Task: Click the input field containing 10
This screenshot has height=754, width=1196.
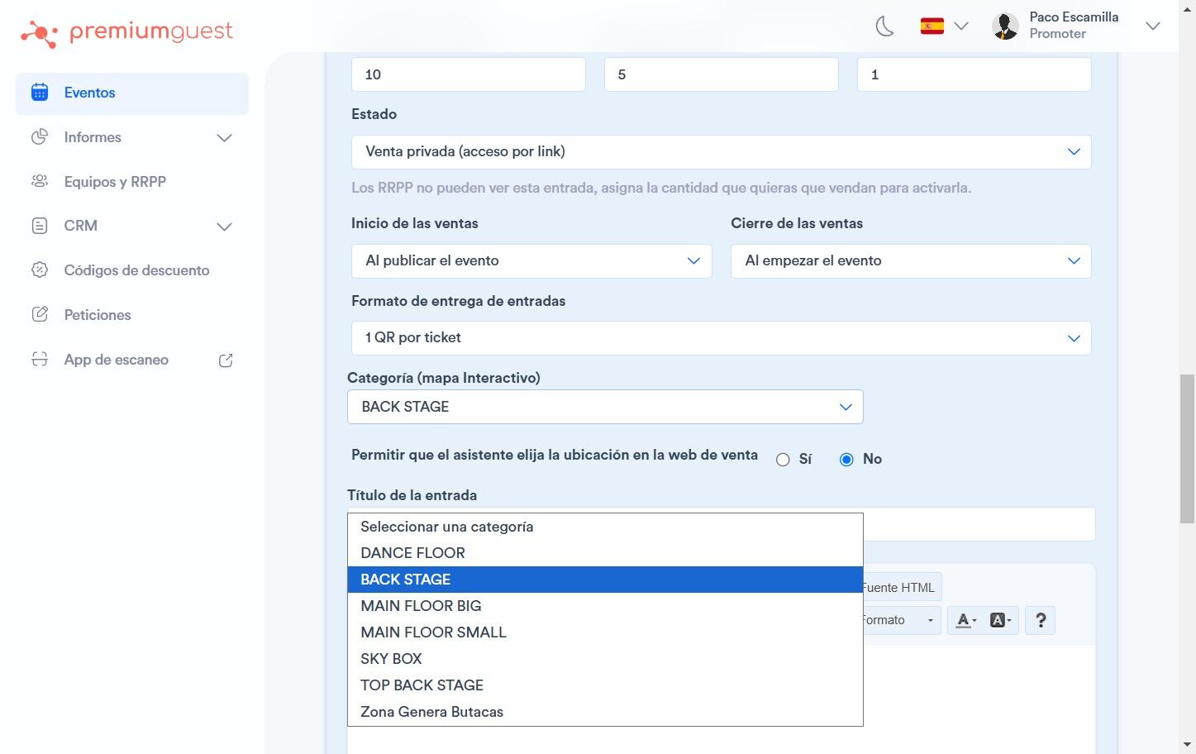Action: click(x=469, y=74)
